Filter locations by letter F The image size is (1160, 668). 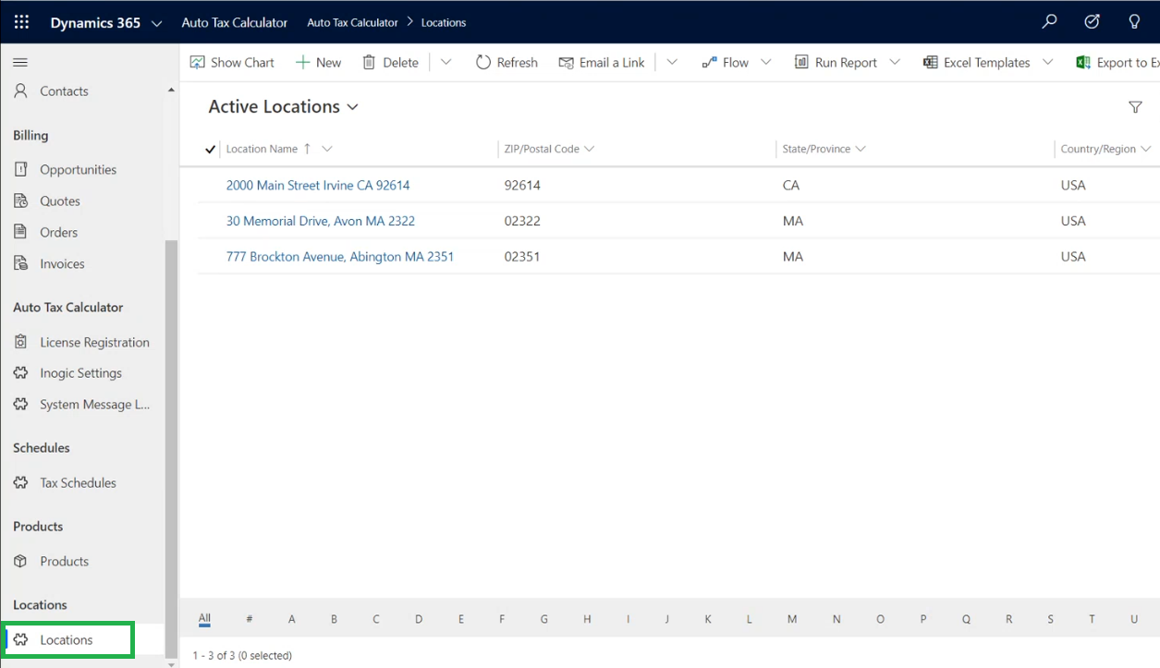click(502, 619)
